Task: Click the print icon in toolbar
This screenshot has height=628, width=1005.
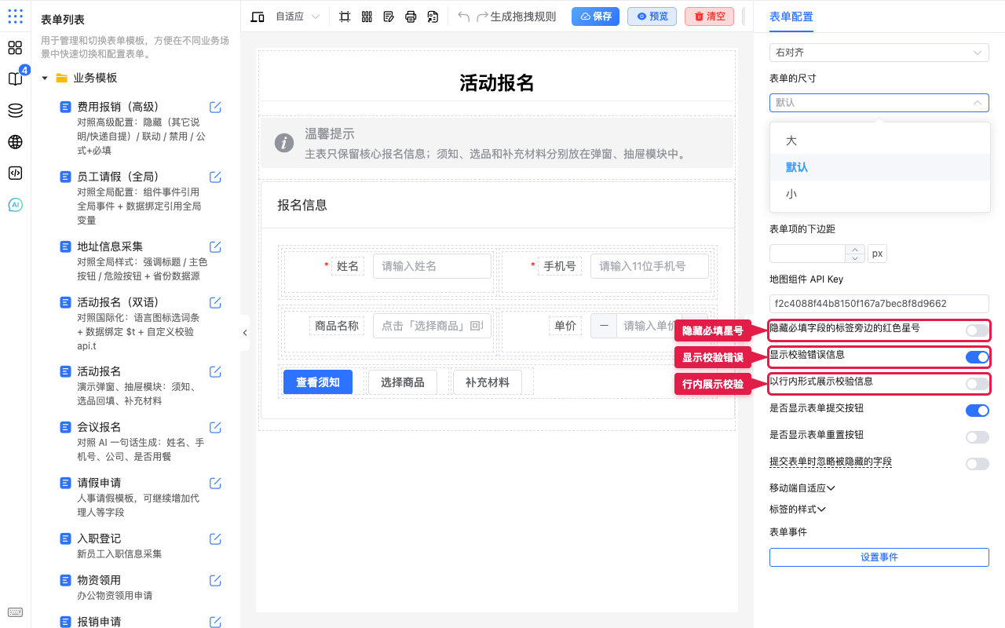Action: [411, 16]
